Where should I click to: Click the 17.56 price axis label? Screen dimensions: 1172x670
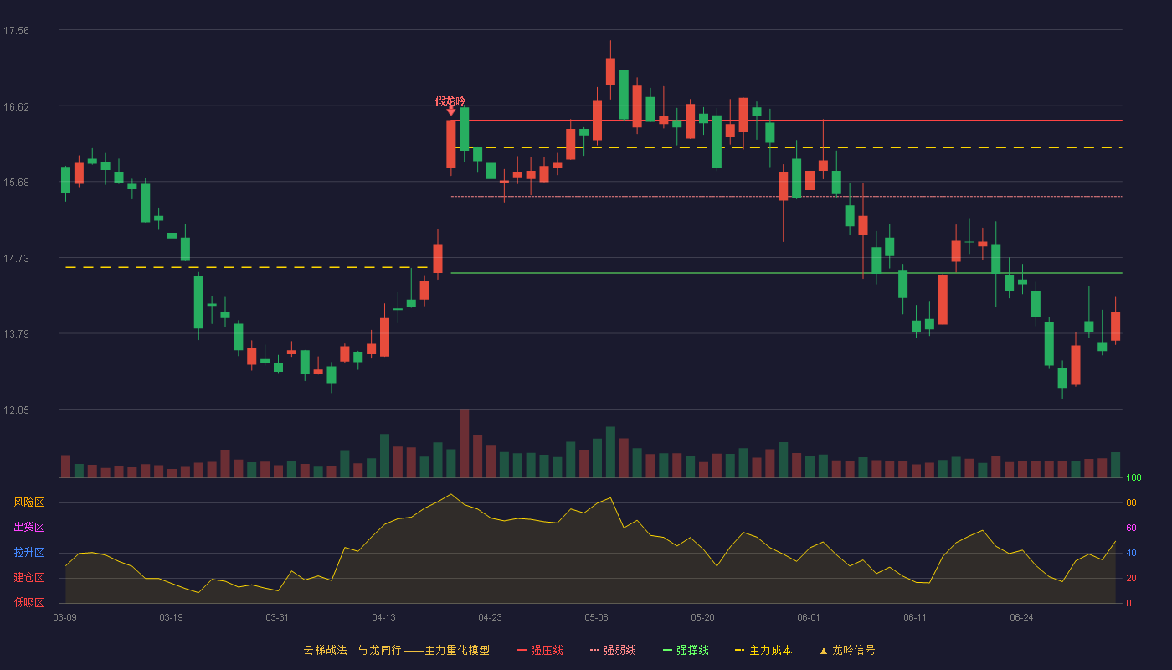click(x=16, y=31)
